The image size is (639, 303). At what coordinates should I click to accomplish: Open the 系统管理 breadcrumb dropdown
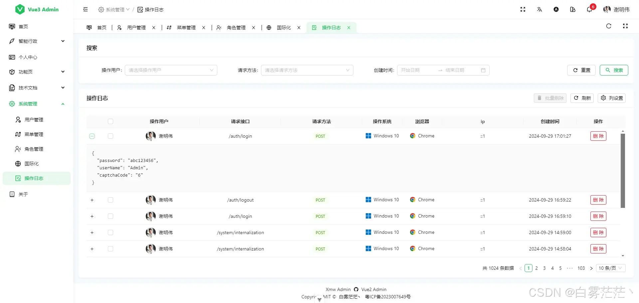[114, 10]
